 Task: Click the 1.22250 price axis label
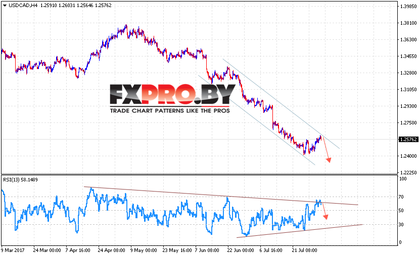[x=408, y=173]
